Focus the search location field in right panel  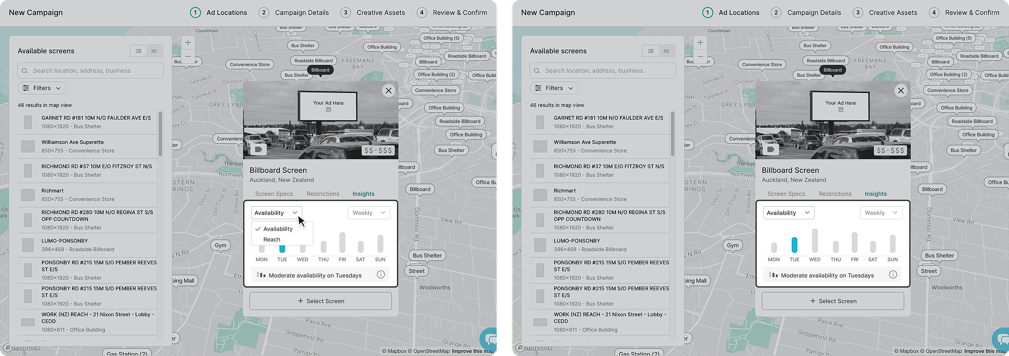[603, 71]
